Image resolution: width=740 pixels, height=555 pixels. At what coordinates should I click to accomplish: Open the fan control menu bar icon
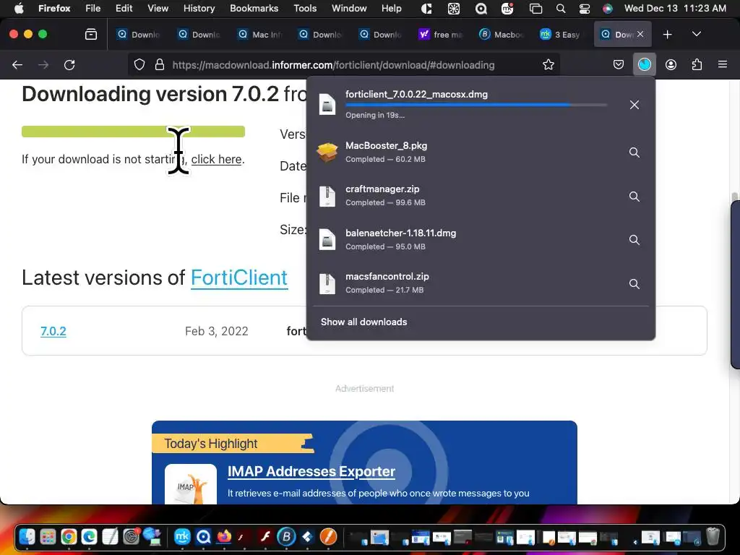point(454,8)
